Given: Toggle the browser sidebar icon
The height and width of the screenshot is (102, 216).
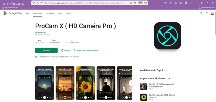Looking at the screenshot, I should (181, 3).
